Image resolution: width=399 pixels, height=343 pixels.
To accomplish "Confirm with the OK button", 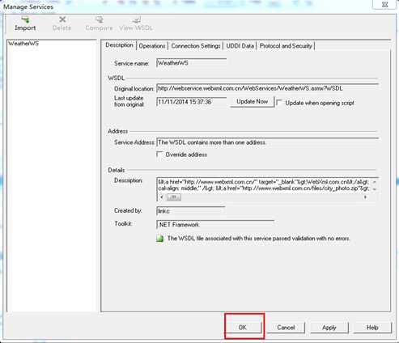I will [x=243, y=328].
